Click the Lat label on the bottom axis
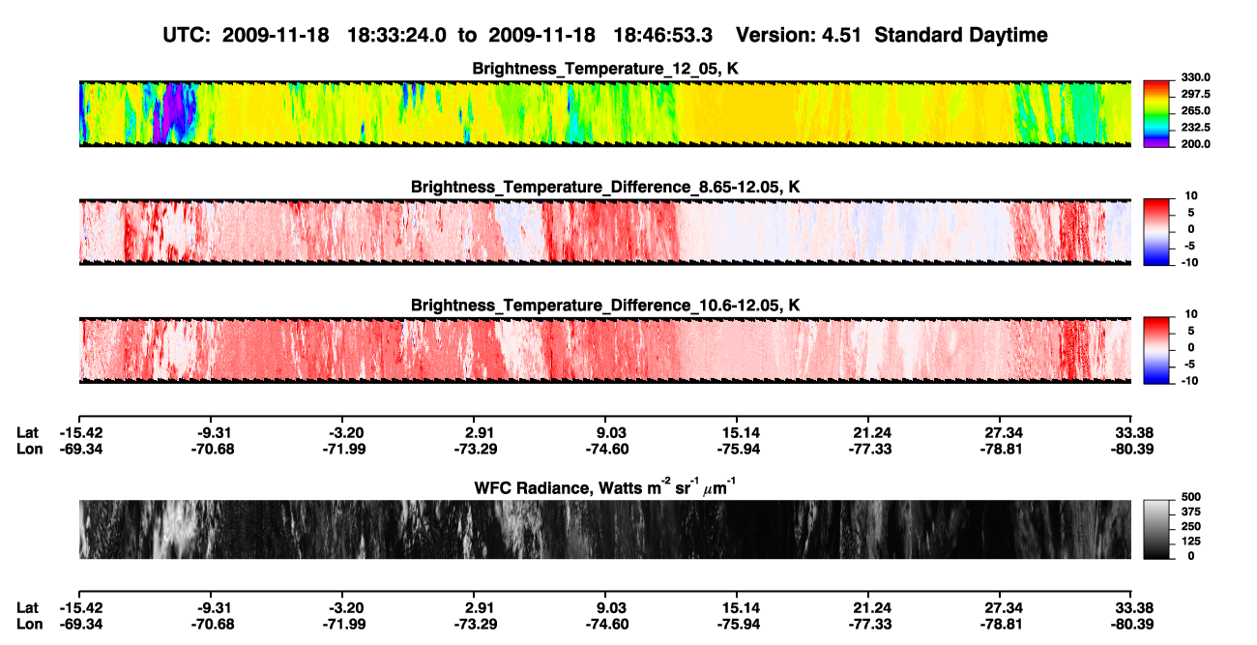 [28, 607]
